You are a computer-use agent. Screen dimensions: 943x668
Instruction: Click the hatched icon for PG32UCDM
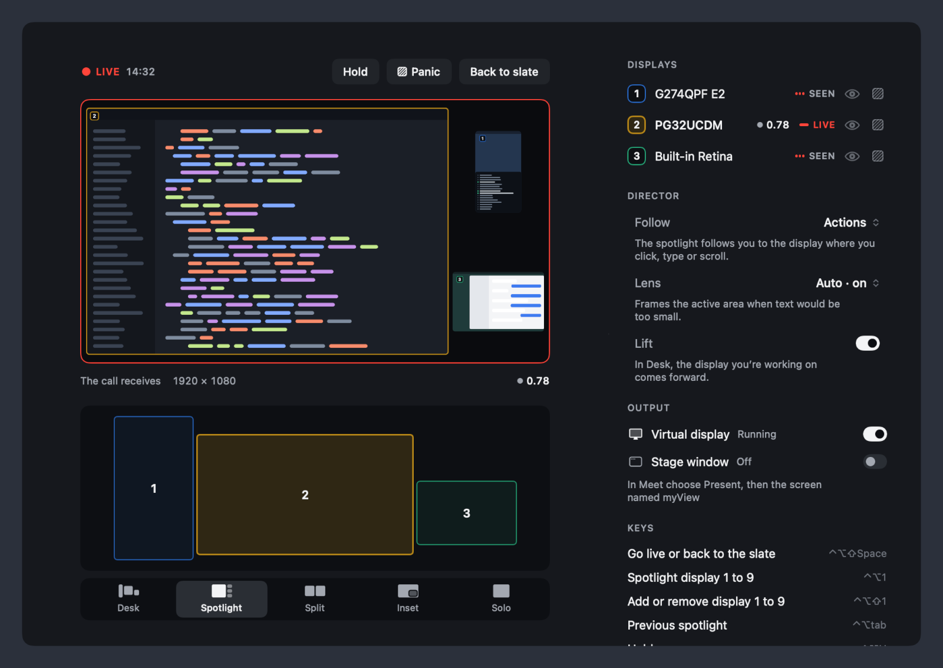(878, 125)
